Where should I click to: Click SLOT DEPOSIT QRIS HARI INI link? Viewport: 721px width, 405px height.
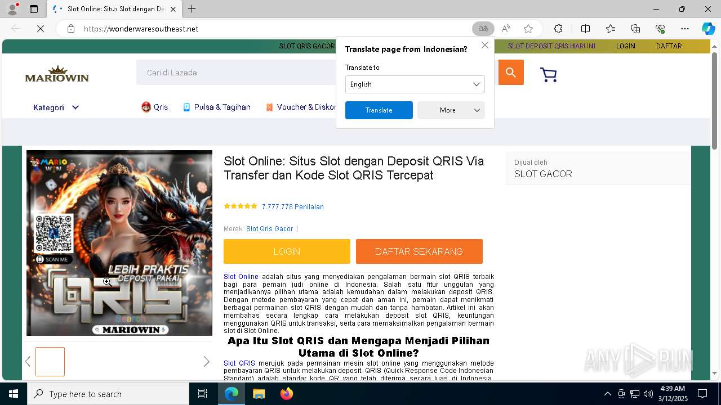click(x=551, y=46)
